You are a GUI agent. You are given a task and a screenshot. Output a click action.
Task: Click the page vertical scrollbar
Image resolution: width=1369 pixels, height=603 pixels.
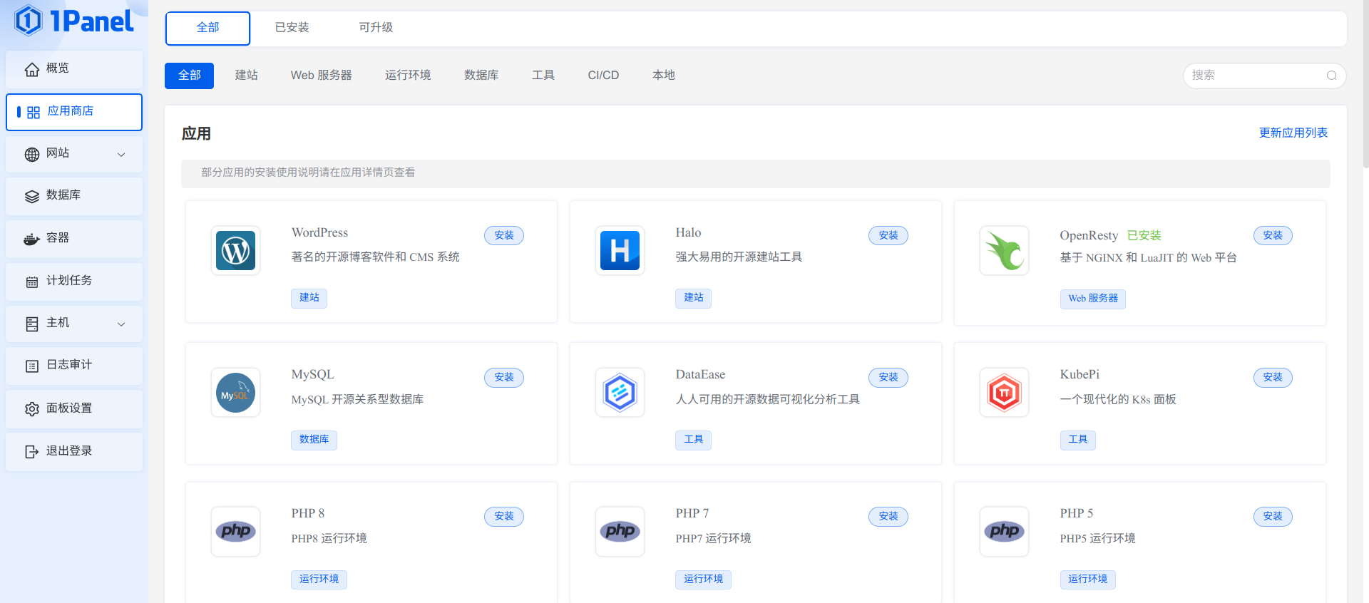1365,86
